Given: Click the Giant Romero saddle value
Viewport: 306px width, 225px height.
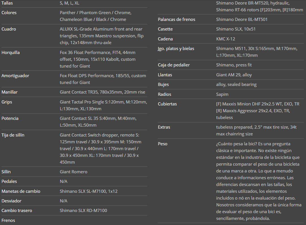Looking at the screenshot, I should tap(74, 172).
